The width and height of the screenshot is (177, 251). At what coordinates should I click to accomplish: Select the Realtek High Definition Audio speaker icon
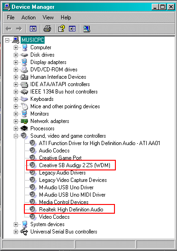point(33,210)
